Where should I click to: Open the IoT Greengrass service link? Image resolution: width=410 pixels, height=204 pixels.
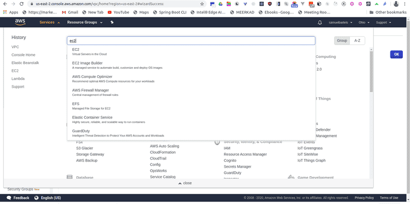pos(310,148)
